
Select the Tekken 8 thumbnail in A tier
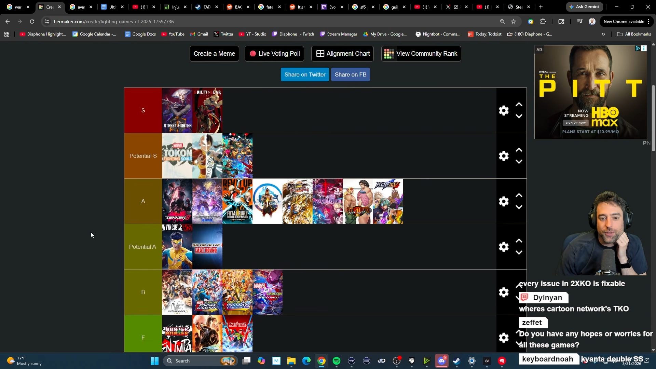177,201
